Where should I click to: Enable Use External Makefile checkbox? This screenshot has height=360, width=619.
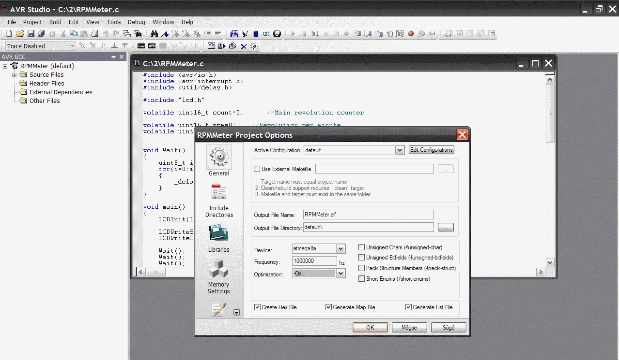point(257,169)
